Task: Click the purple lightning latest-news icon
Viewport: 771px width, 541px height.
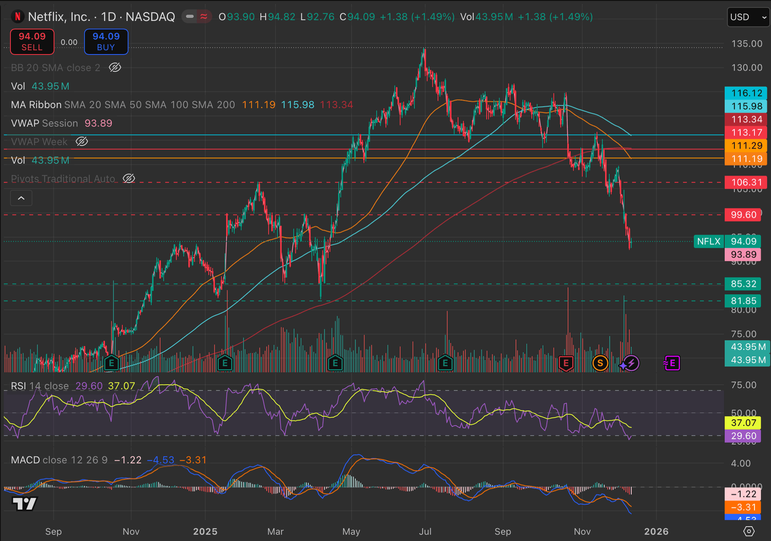Action: (x=631, y=363)
